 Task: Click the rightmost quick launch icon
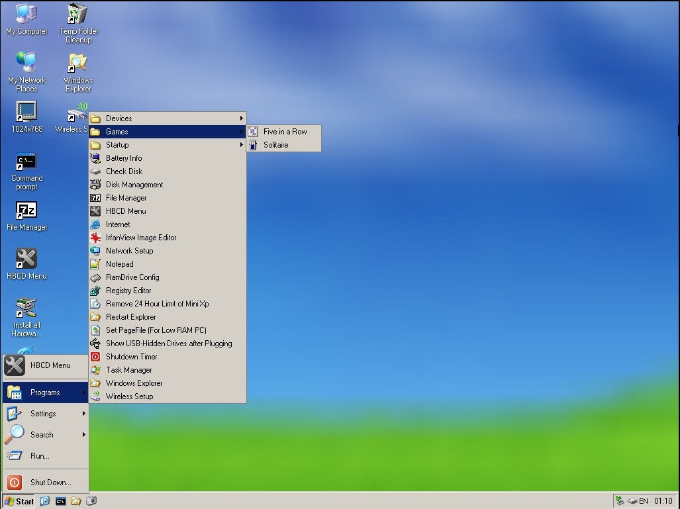[91, 501]
